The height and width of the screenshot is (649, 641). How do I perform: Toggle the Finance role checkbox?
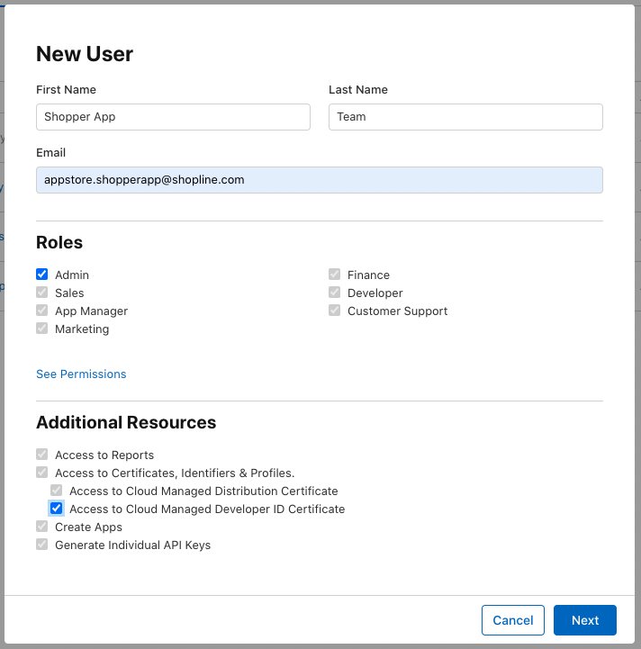click(x=335, y=275)
